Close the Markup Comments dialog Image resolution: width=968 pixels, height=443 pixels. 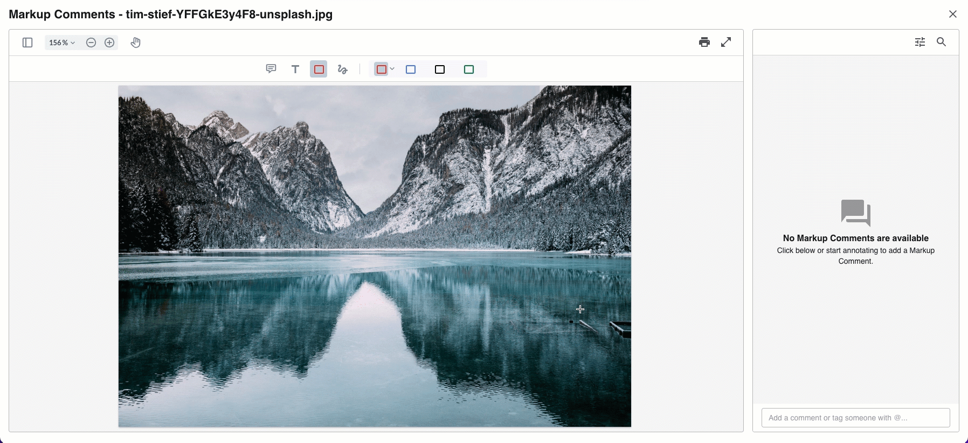click(953, 14)
